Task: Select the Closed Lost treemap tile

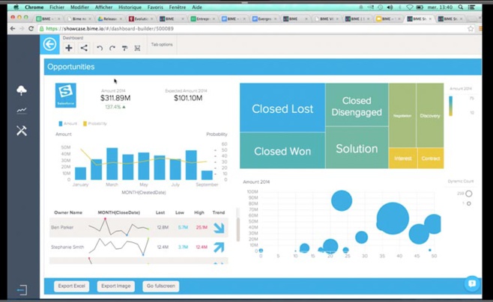Action: point(282,109)
